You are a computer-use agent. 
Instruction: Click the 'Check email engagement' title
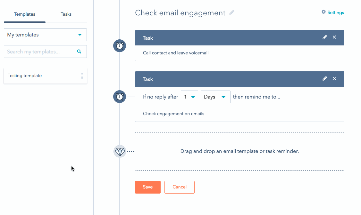pos(180,13)
